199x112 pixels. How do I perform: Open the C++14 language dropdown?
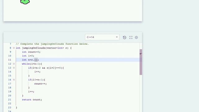click(x=102, y=37)
